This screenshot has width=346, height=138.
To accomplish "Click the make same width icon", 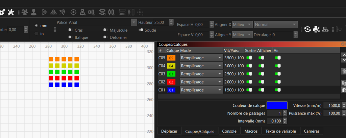I will pyautogui.click(x=122, y=12).
